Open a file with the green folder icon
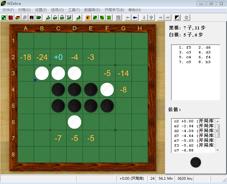This screenshot has width=227, height=184. (x=39, y=18)
